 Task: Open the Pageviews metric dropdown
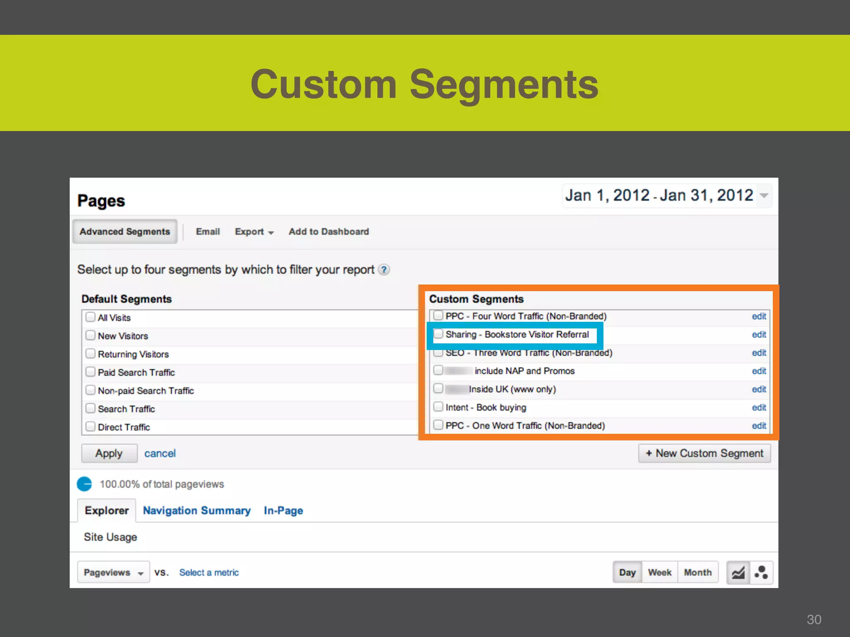[x=113, y=573]
